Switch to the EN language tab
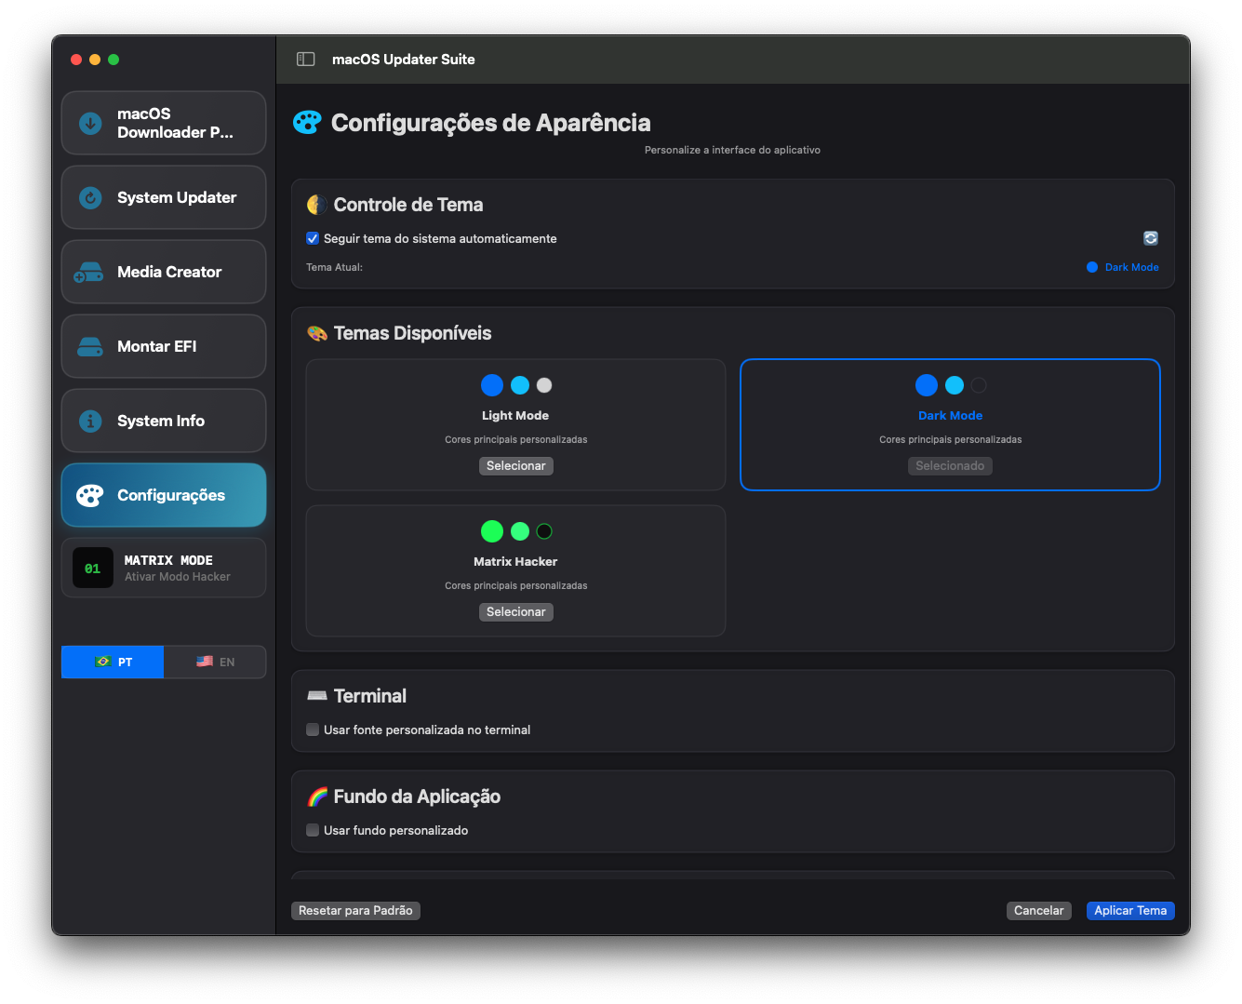1242x1004 pixels. pos(215,662)
